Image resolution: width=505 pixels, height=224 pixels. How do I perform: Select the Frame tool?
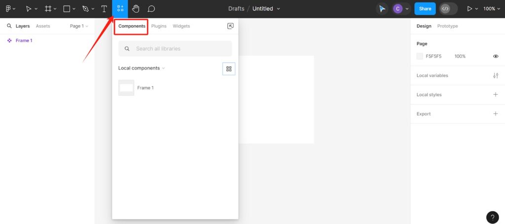[x=48, y=9]
